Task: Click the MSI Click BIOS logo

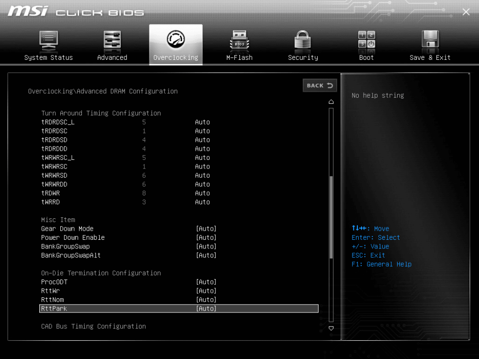Action: pos(76,11)
